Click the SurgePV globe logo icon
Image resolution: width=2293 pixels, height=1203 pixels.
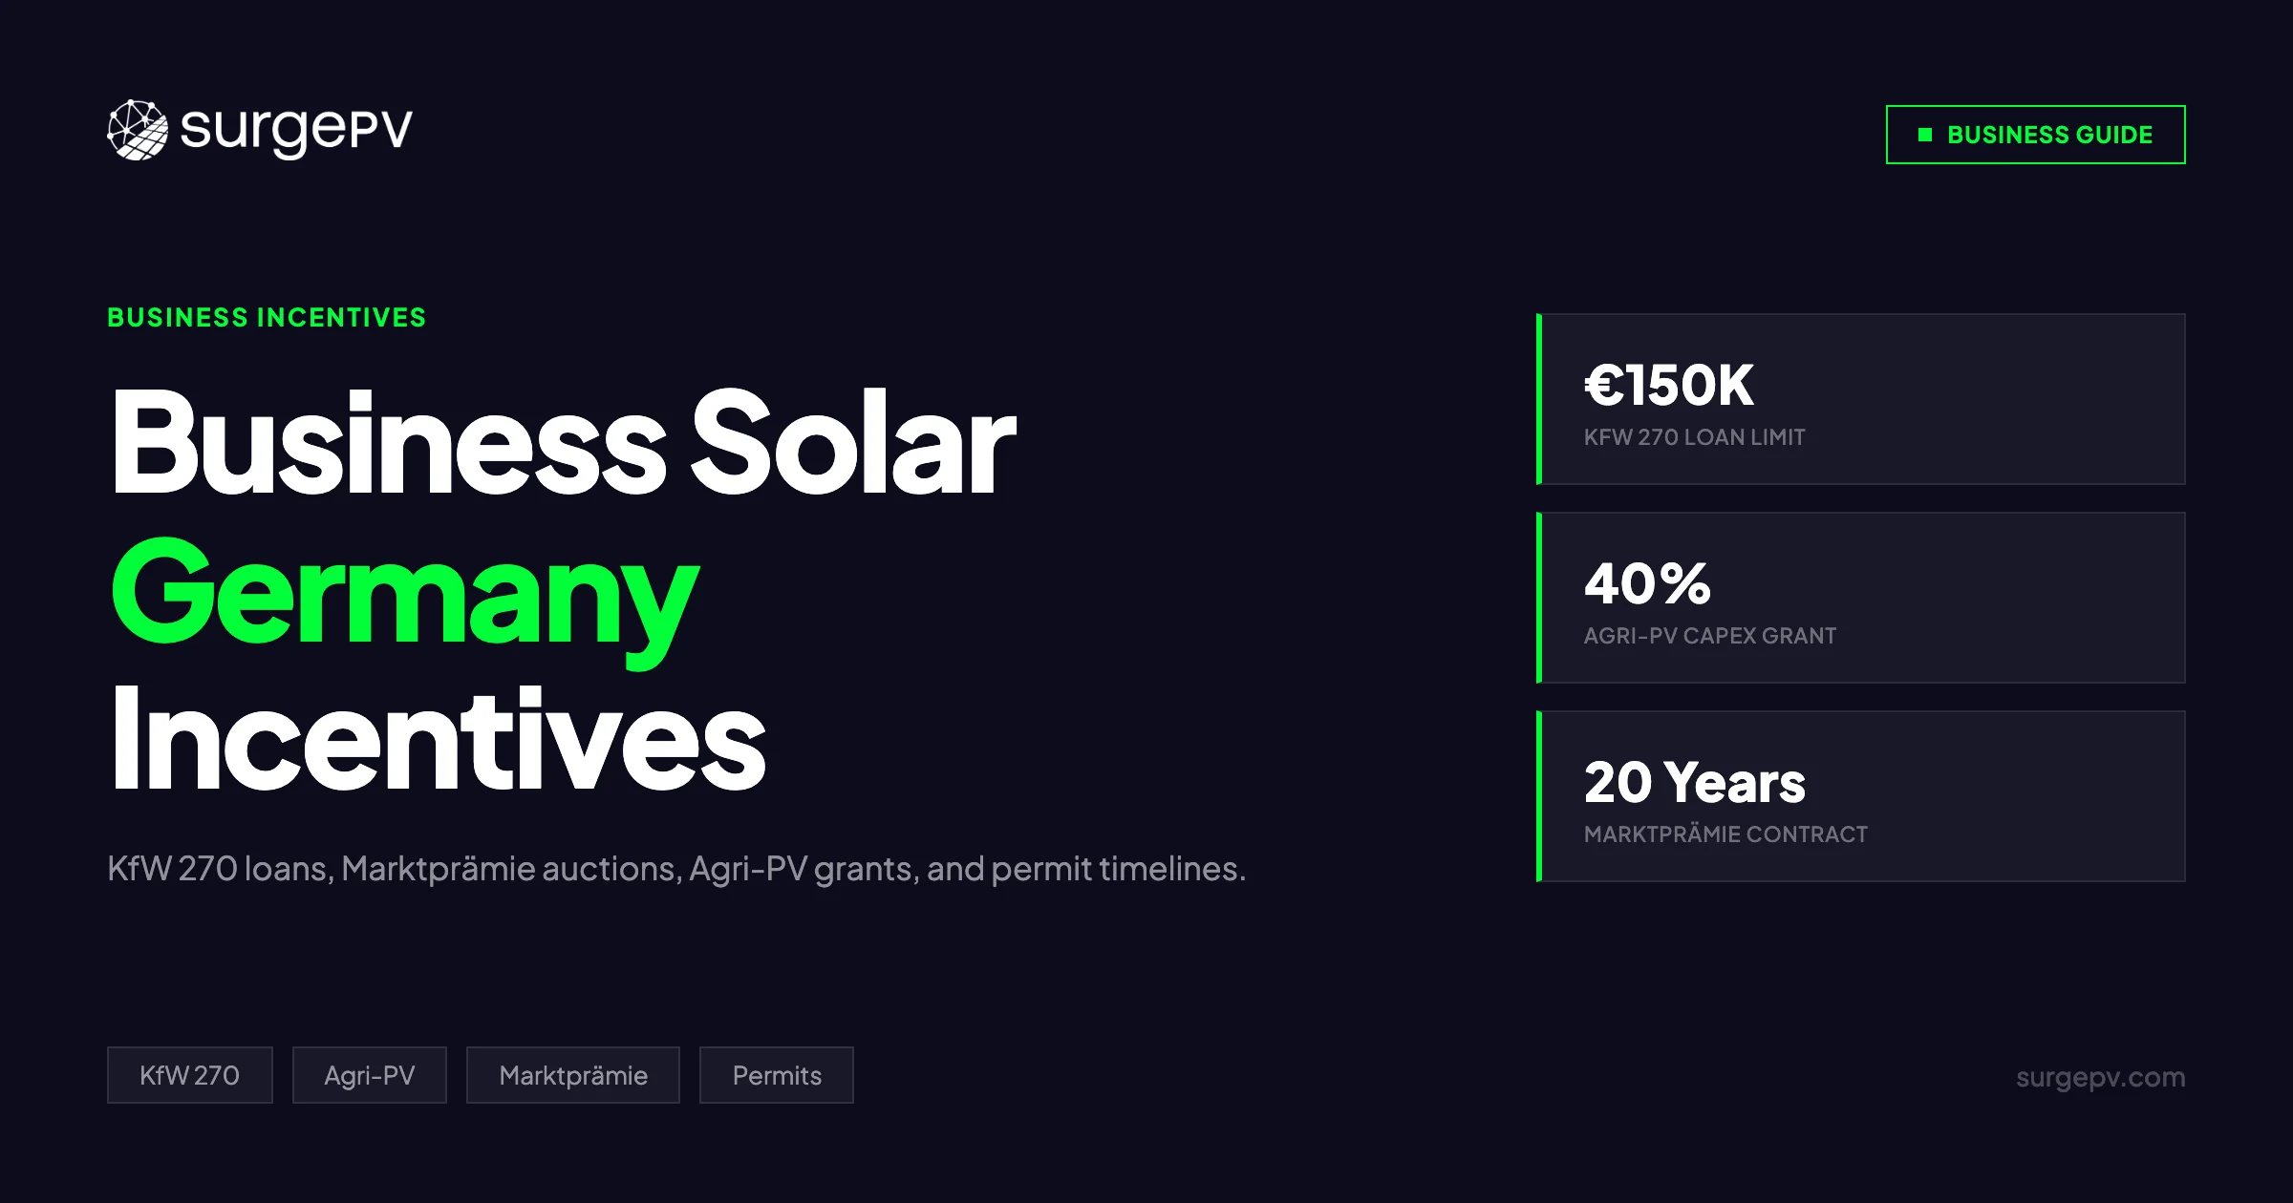pyautogui.click(x=138, y=130)
